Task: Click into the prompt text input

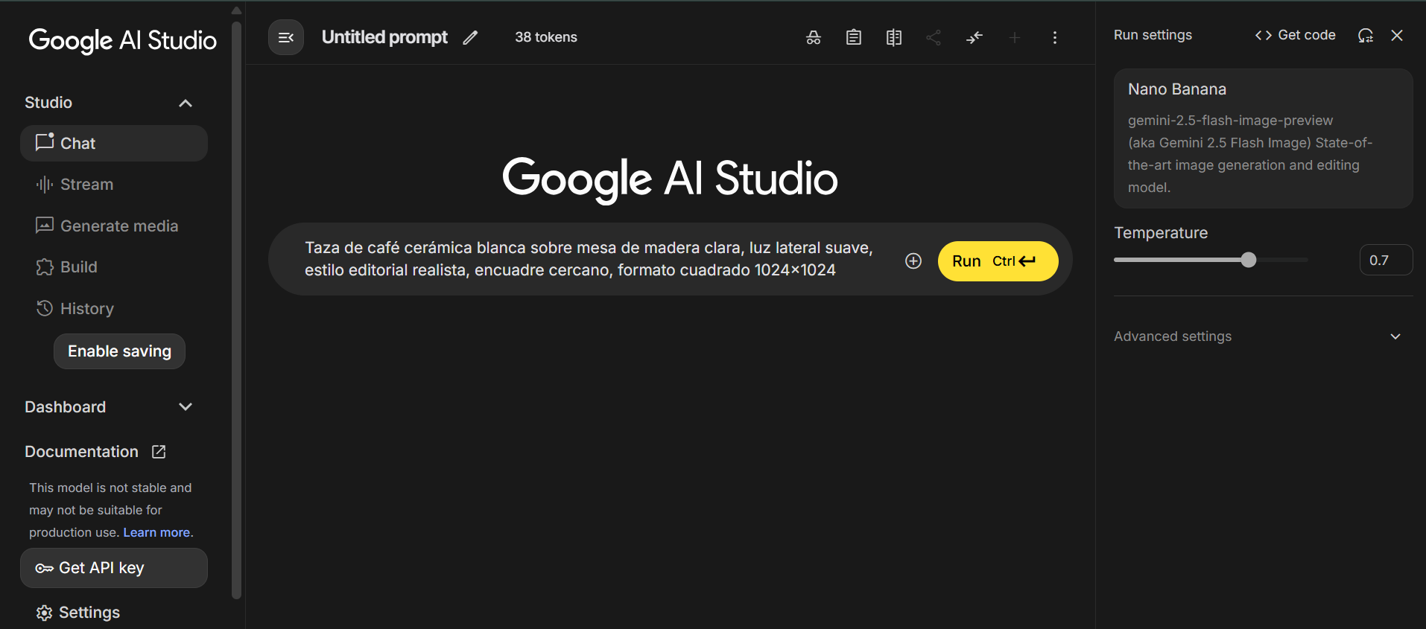Action: click(x=589, y=259)
